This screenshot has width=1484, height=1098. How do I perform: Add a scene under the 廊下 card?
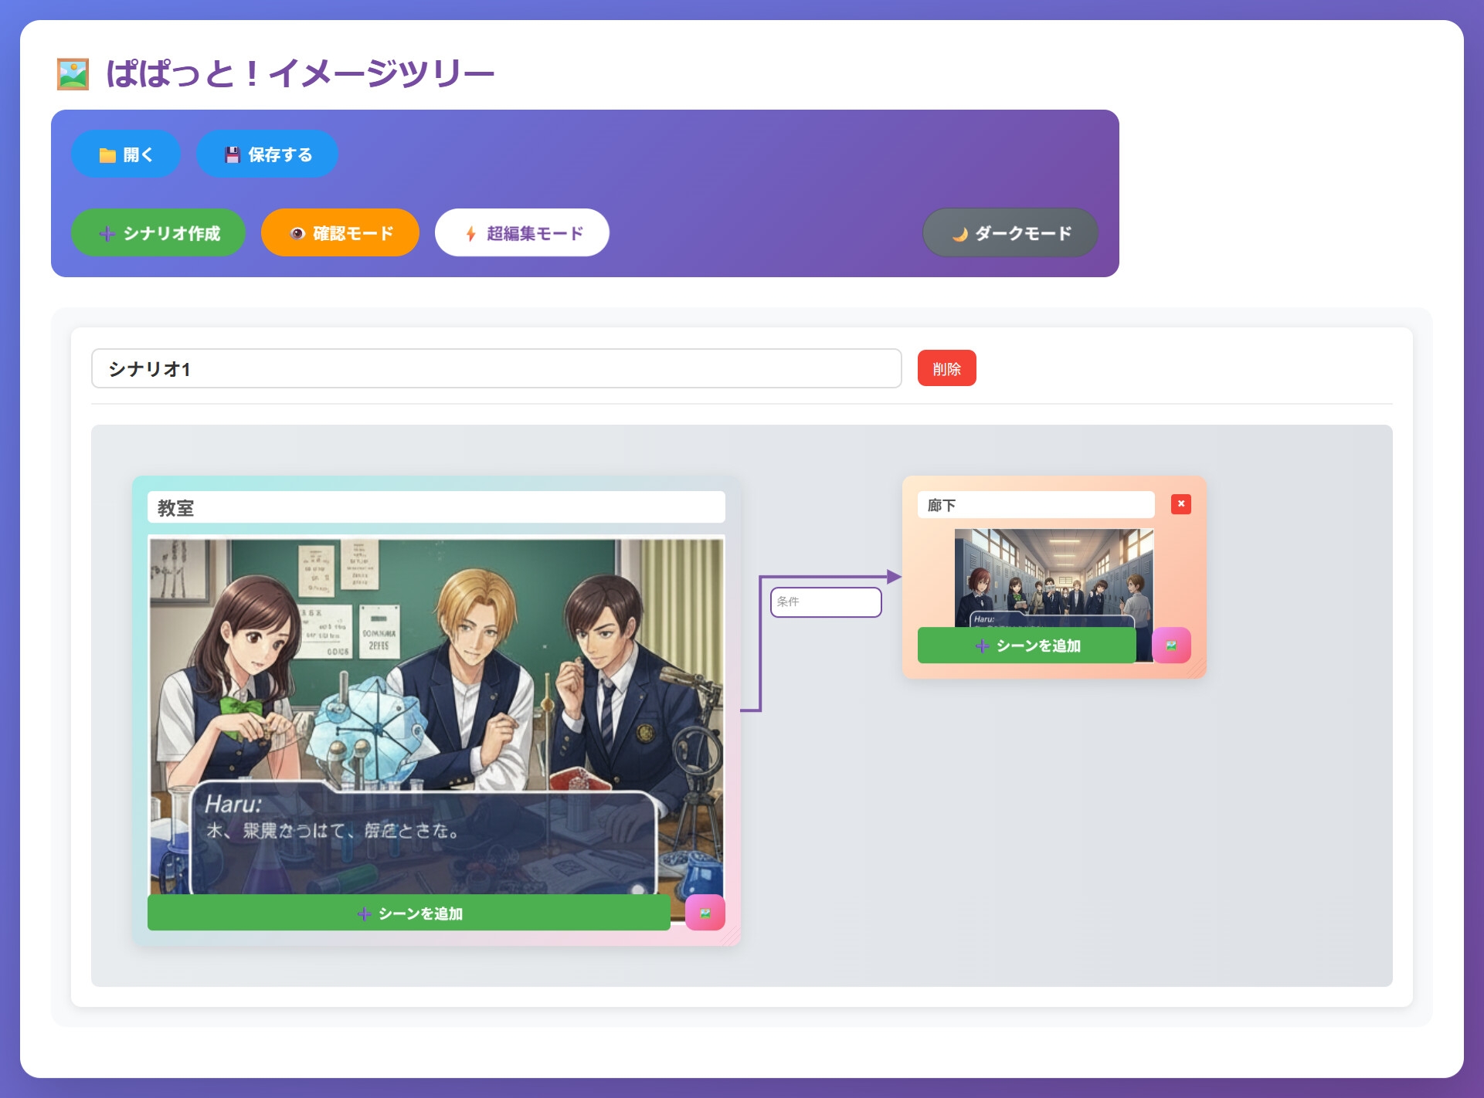coord(1027,646)
